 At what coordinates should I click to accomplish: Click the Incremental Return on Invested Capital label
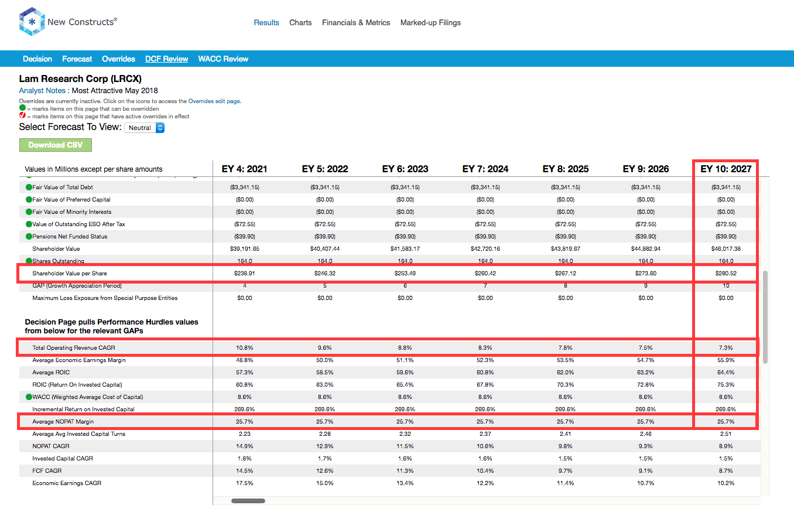[x=83, y=410]
